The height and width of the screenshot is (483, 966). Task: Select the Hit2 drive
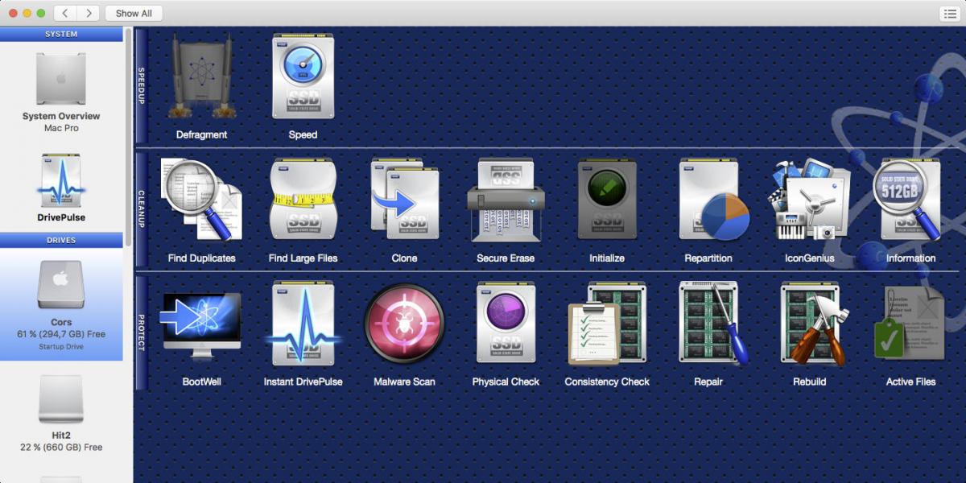coord(61,414)
